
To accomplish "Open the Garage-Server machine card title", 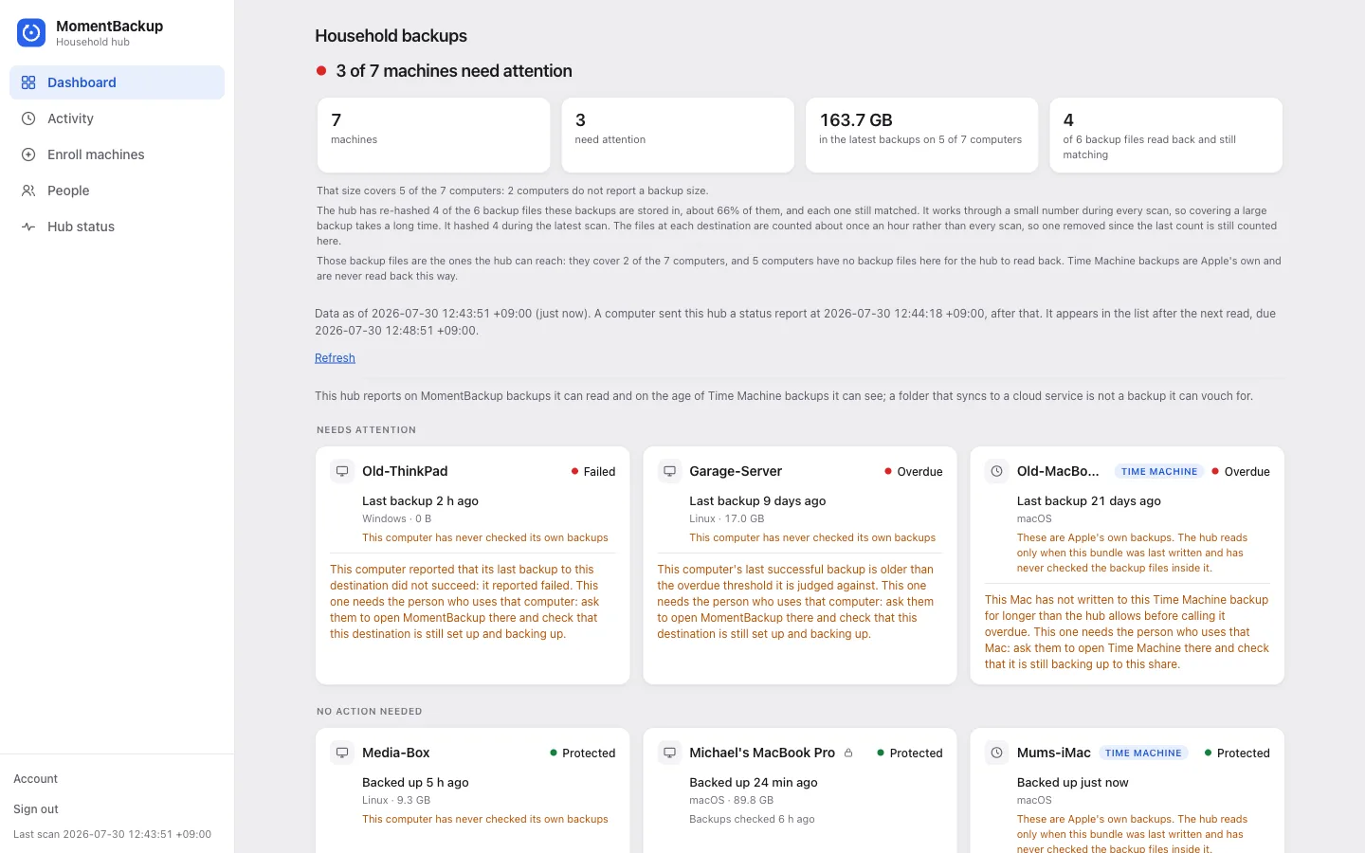I will [x=736, y=471].
